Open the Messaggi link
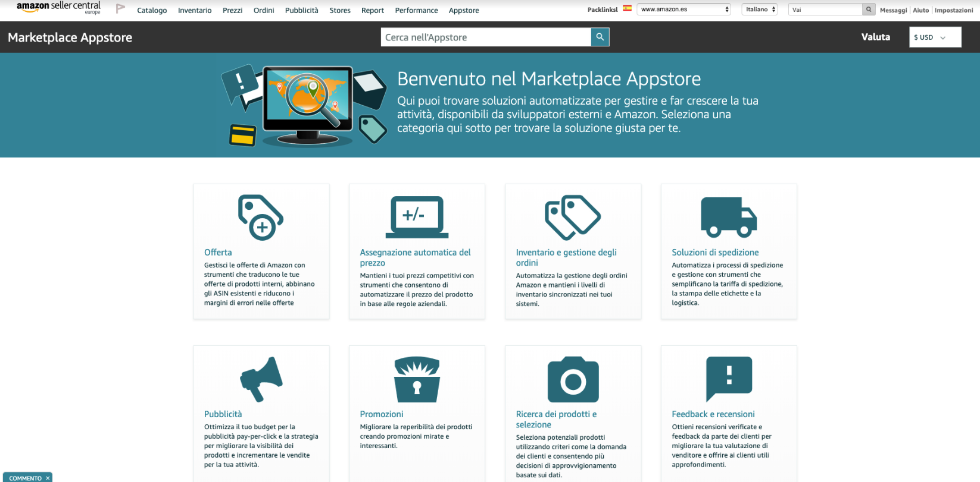Screen dimensions: 980x482 click(x=893, y=10)
